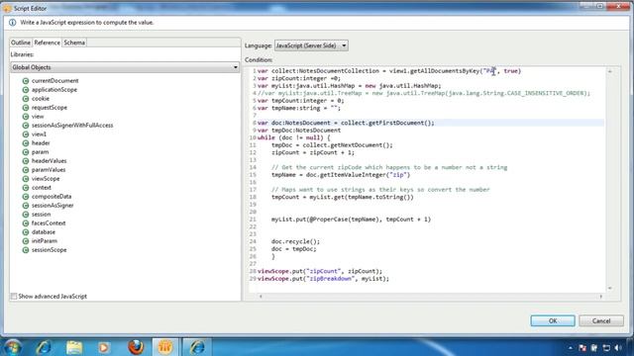Click line viewScope.put("zipBreakdown", myList);
The width and height of the screenshot is (634, 356).
click(x=323, y=279)
